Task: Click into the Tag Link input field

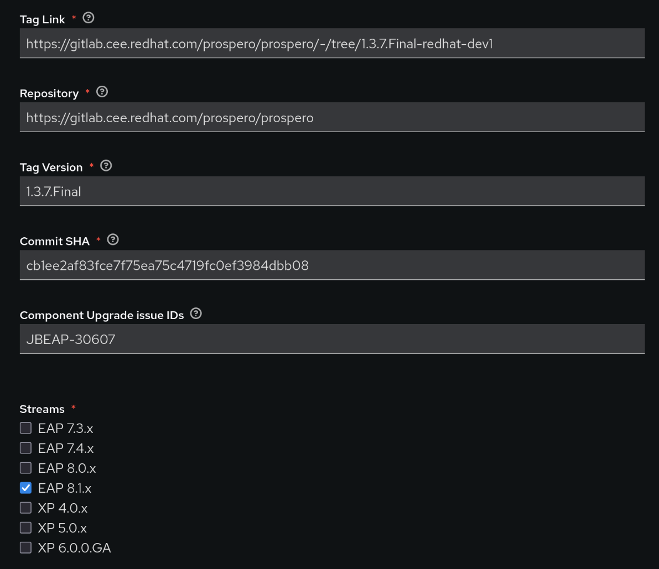Action: (x=332, y=43)
